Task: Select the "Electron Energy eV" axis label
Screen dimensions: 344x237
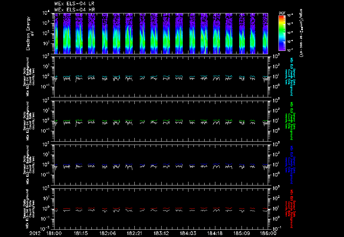Action: pyautogui.click(x=30, y=33)
